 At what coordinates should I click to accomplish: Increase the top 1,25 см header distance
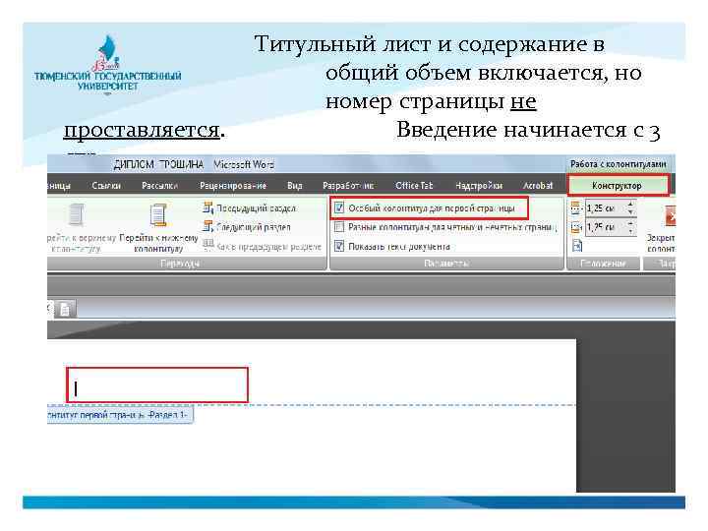(630, 205)
